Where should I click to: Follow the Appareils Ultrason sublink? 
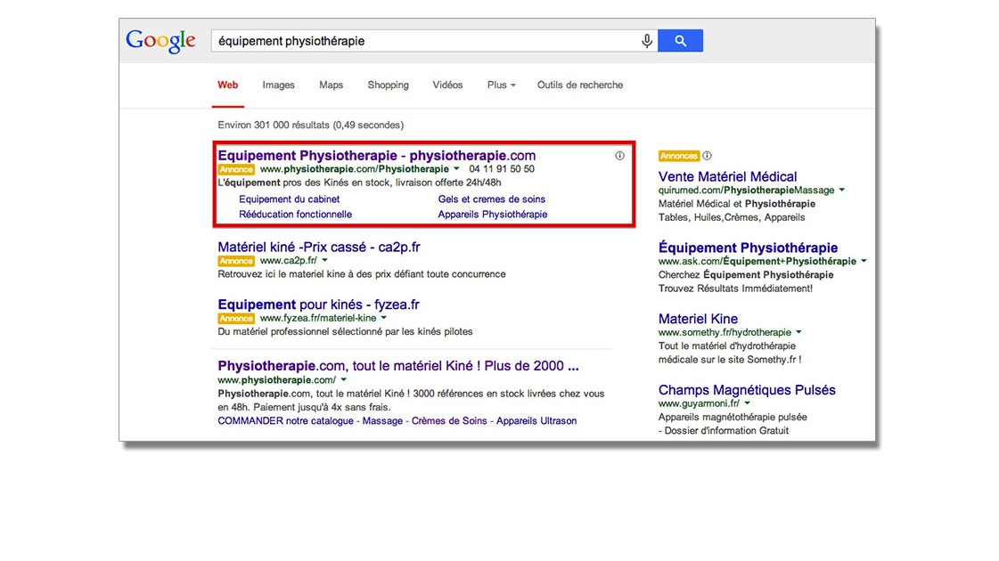[536, 421]
